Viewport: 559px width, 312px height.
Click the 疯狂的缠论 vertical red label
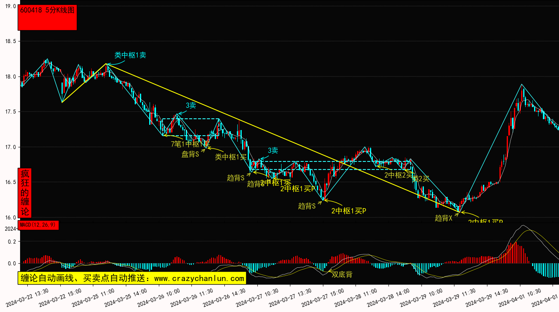[x=25, y=192]
